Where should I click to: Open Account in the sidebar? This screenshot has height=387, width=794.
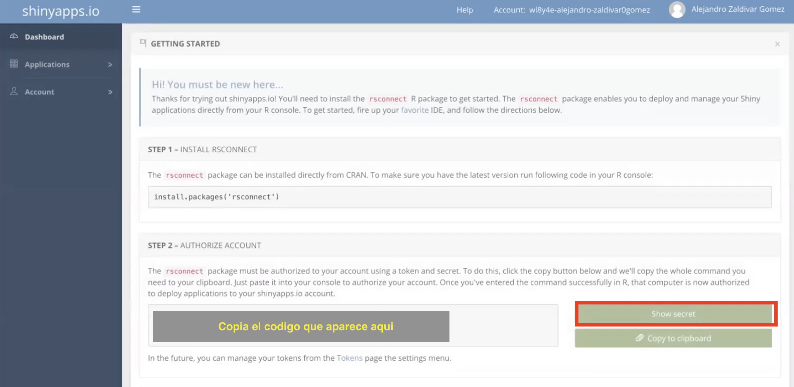coord(61,92)
